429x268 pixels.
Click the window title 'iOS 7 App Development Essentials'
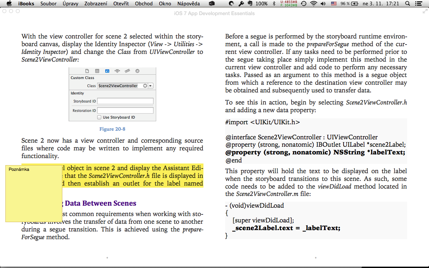(x=214, y=13)
